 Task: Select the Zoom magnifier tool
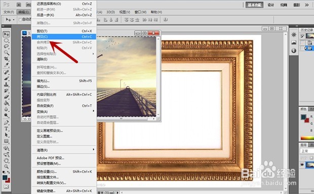pyautogui.click(x=7, y=166)
